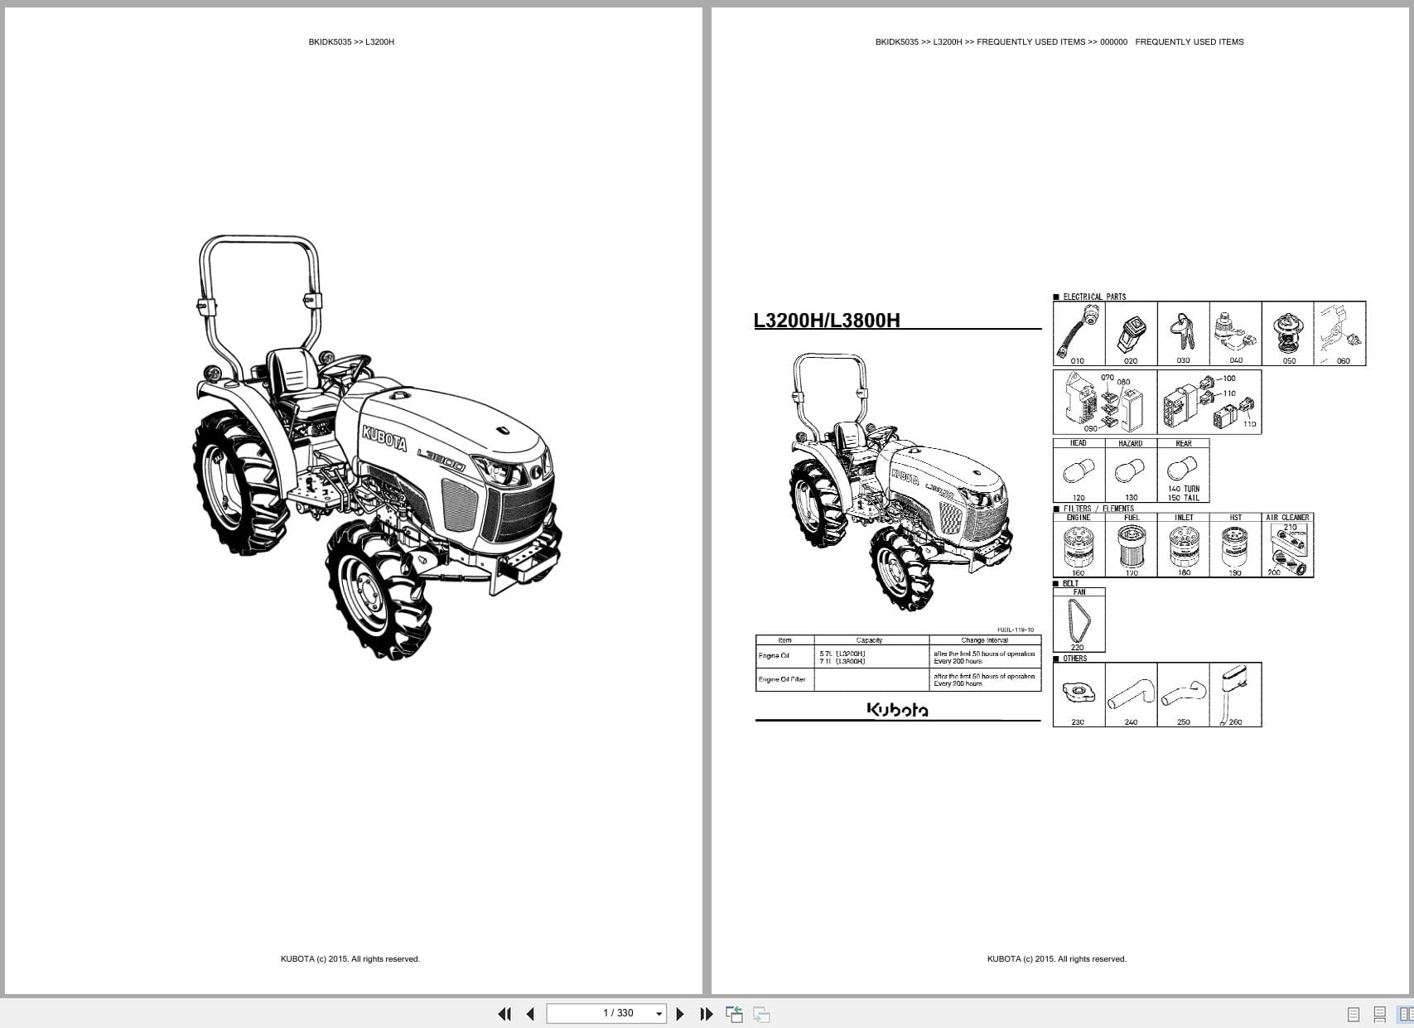The height and width of the screenshot is (1028, 1414).
Task: Click the next view icon
Action: [761, 1014]
